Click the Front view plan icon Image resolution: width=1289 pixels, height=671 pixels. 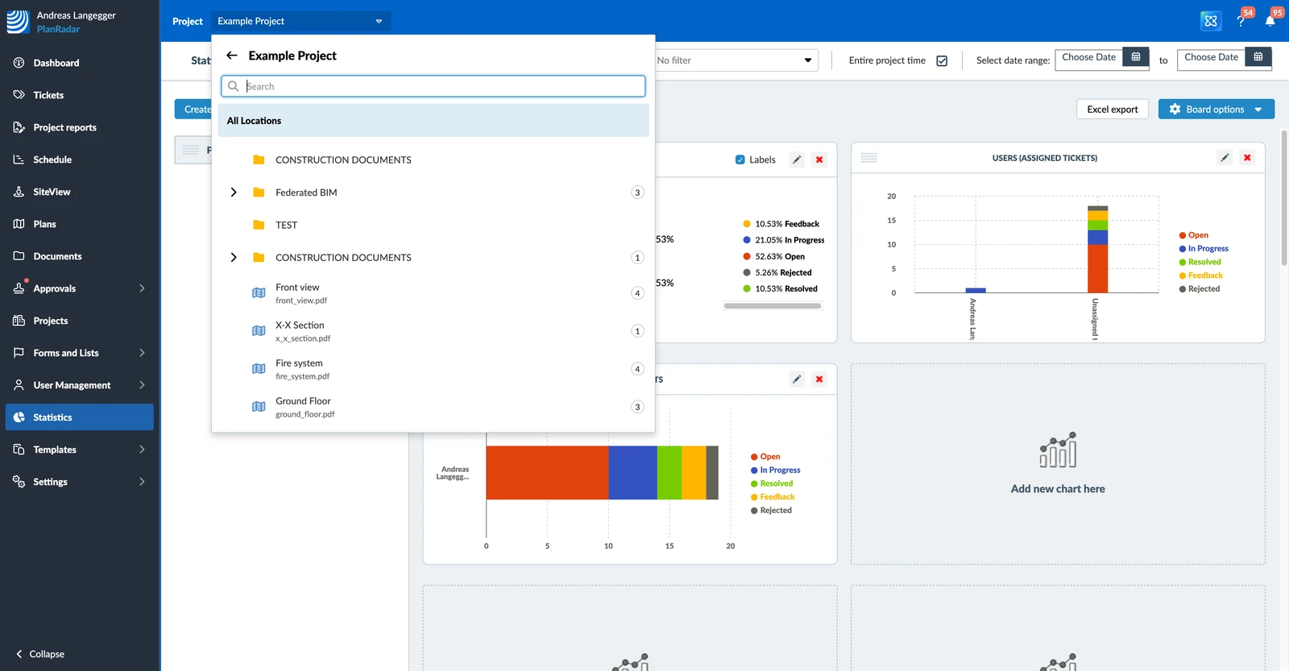(x=259, y=293)
